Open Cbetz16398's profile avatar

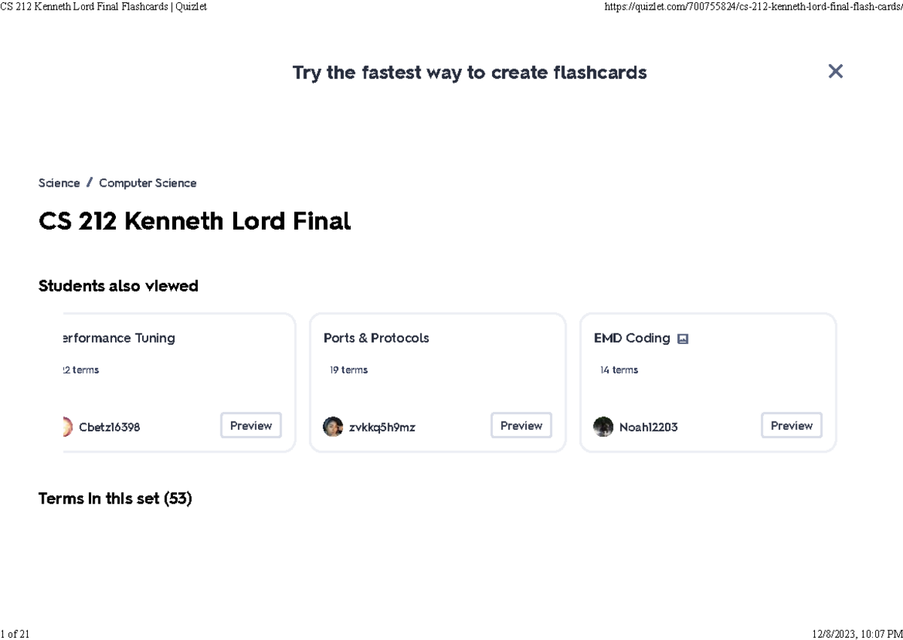coord(68,427)
